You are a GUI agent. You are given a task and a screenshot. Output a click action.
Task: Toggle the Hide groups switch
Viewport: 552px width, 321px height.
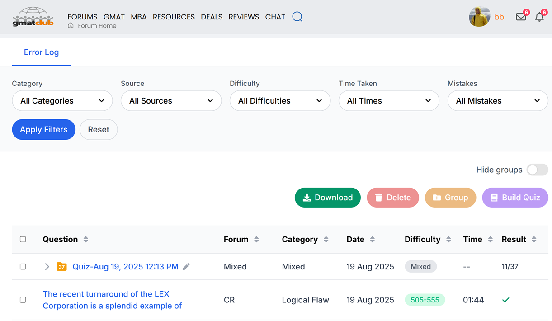click(x=537, y=170)
